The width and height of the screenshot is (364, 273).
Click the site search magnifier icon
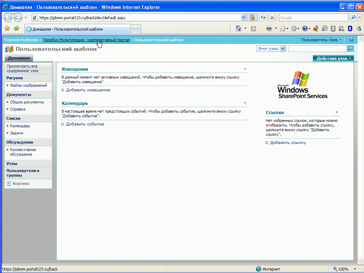[x=350, y=48]
